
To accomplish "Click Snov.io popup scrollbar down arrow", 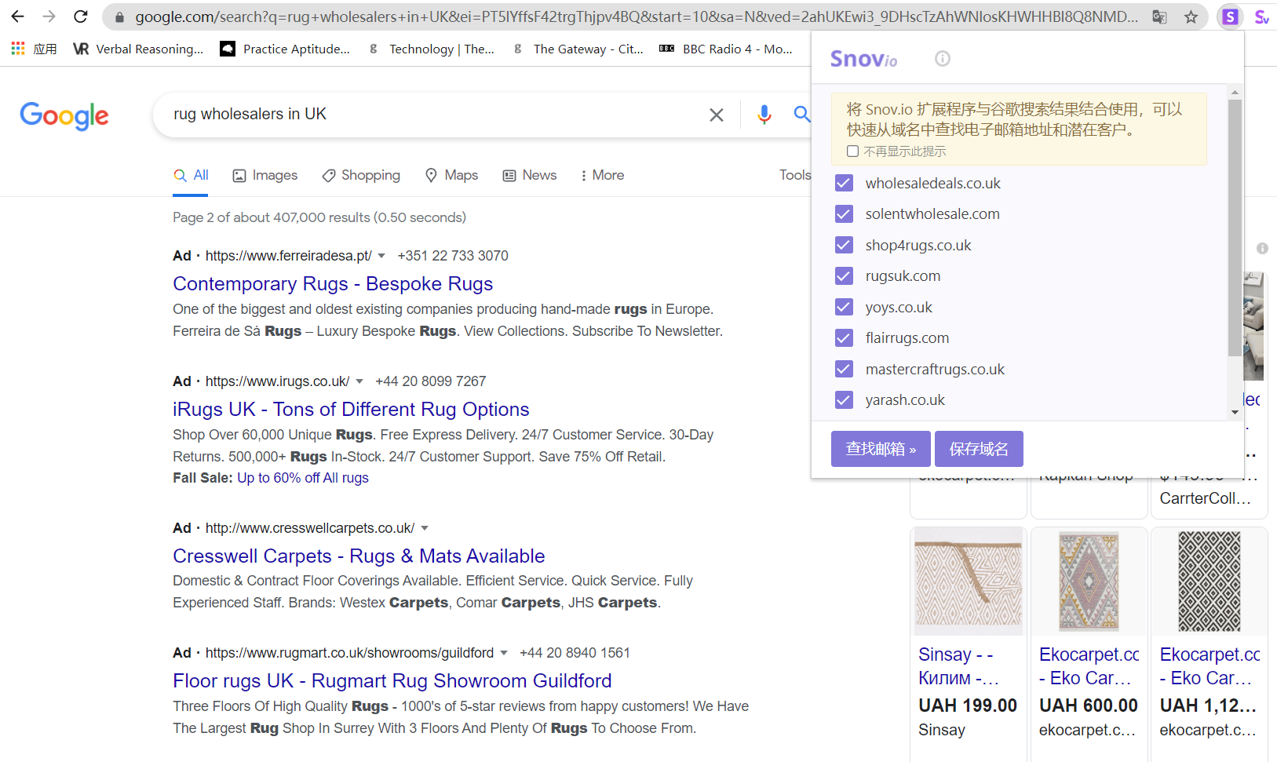I will point(1235,412).
